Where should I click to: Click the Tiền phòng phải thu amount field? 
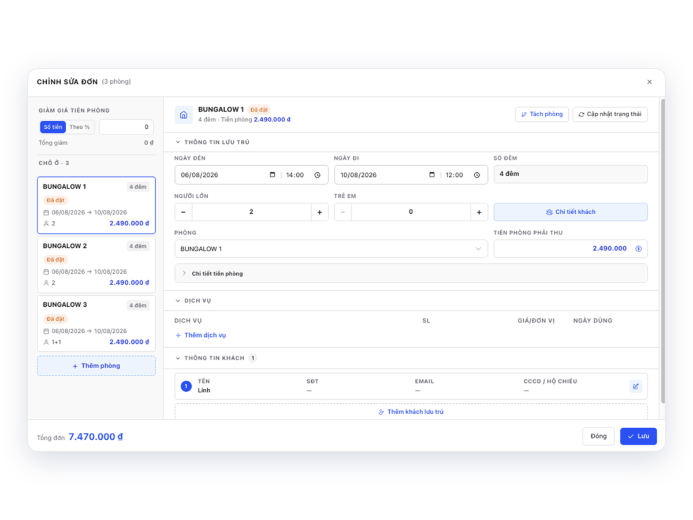(571, 249)
